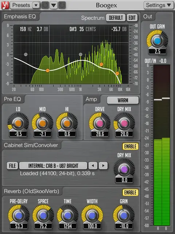
Task: Click the Amp DRIVE knob
Action: 100,123
